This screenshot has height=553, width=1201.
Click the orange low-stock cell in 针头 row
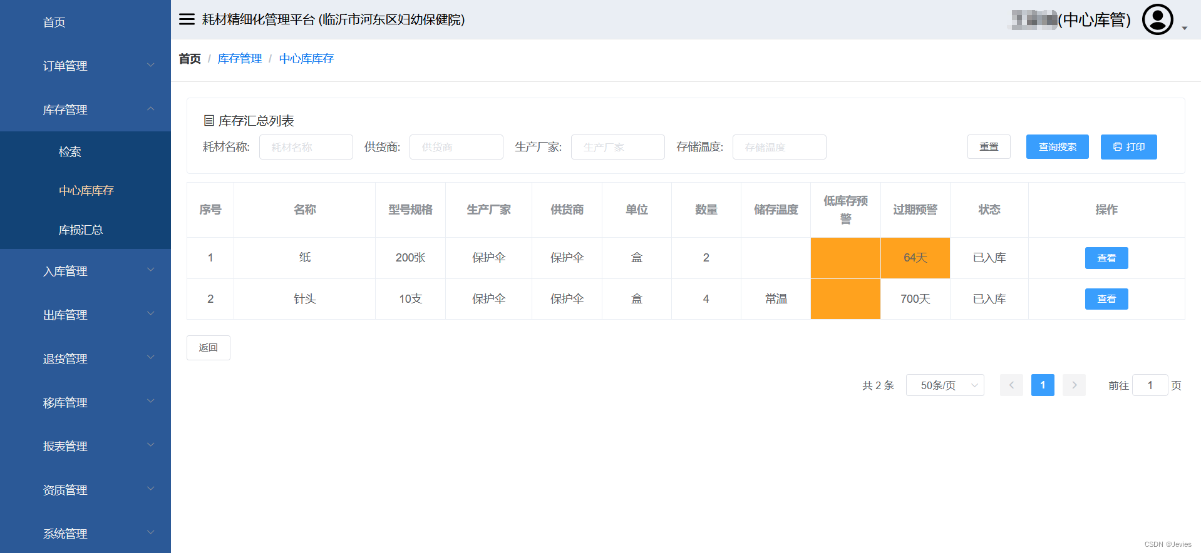[845, 299]
